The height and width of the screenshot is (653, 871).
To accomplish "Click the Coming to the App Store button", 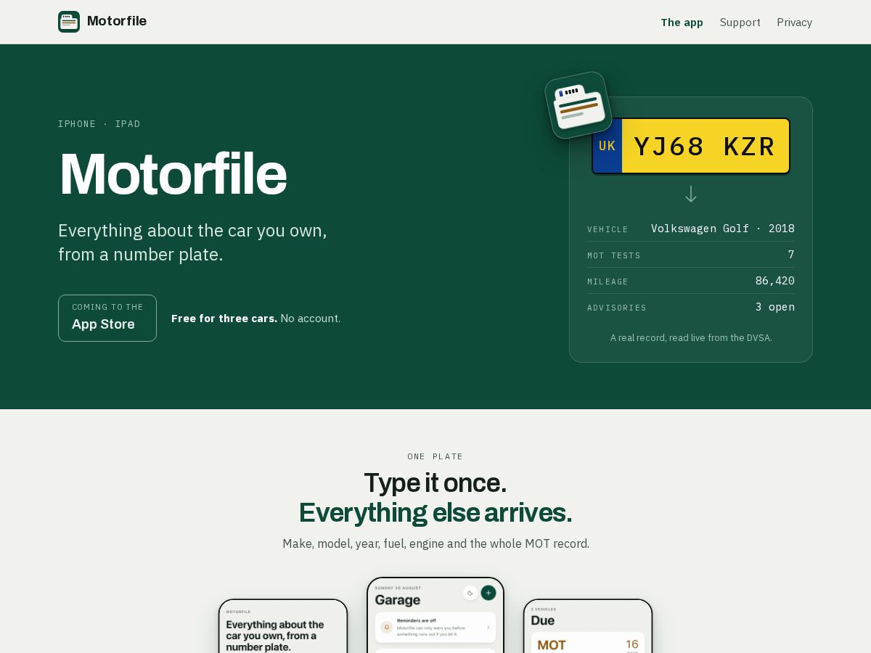I will click(107, 318).
